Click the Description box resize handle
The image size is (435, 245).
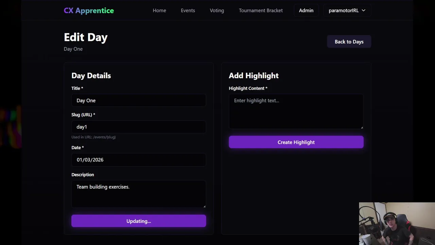click(204, 206)
